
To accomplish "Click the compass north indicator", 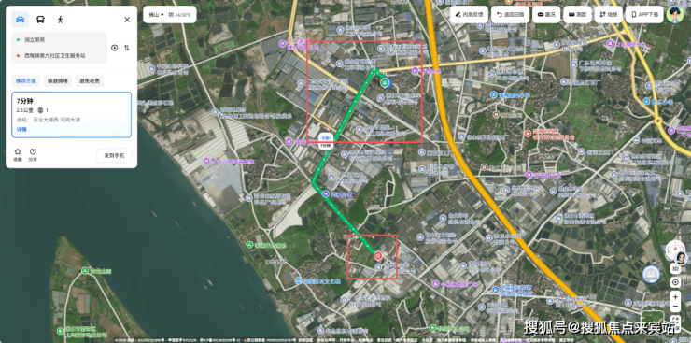I will [675, 250].
